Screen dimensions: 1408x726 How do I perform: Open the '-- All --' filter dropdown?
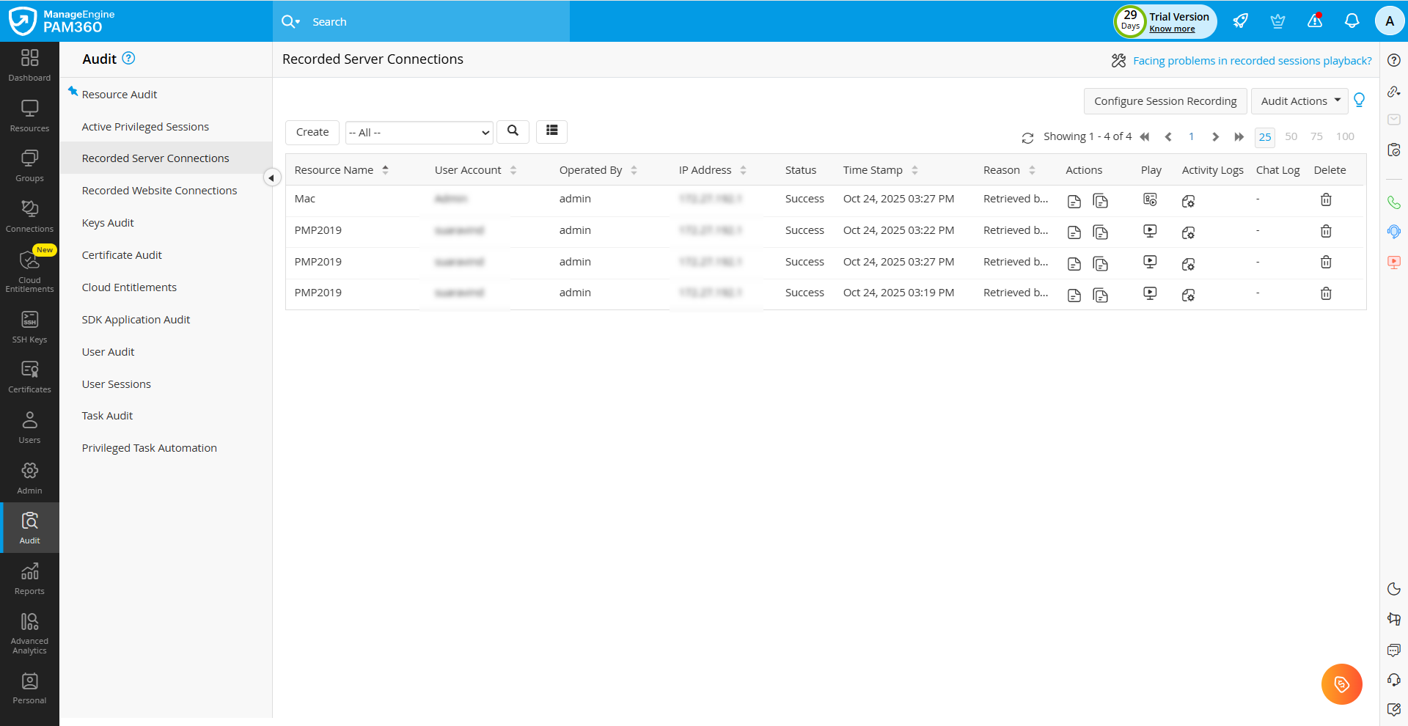(x=419, y=133)
